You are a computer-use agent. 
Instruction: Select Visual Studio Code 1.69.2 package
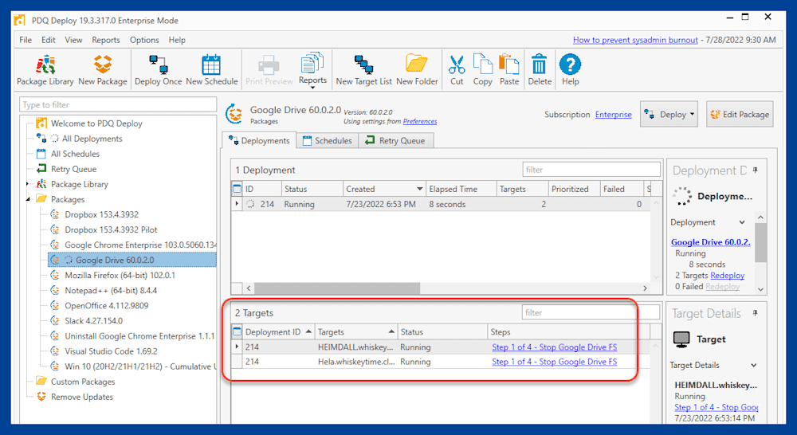pyautogui.click(x=111, y=351)
